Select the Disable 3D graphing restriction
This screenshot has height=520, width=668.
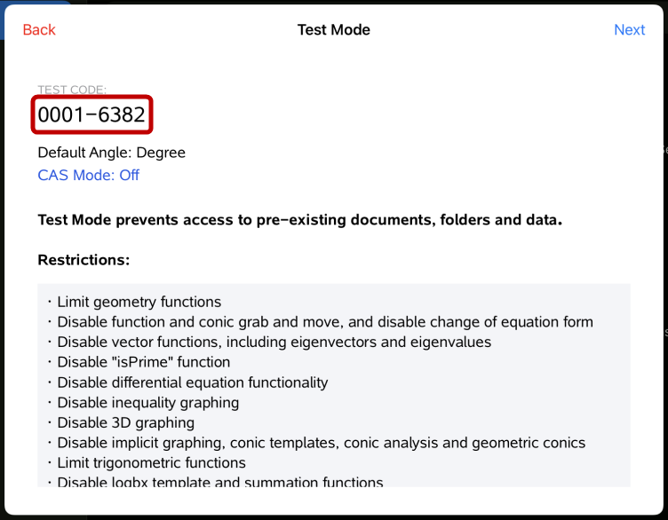[125, 422]
